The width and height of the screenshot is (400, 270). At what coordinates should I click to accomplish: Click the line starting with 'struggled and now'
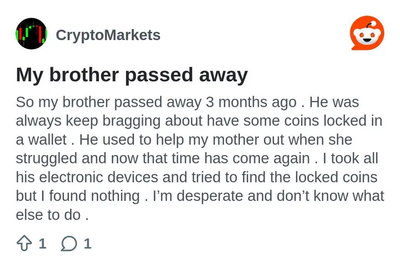coord(197,158)
